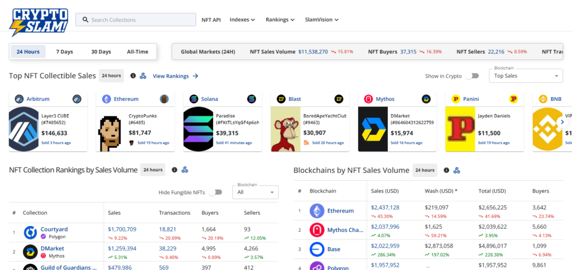
Task: Click the Arbitrum label on sales card
Action: click(x=38, y=99)
